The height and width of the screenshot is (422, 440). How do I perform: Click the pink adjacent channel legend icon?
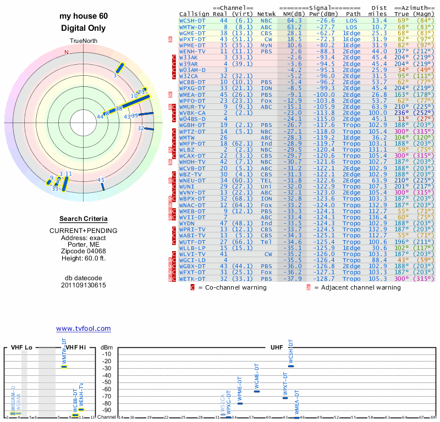(x=309, y=287)
